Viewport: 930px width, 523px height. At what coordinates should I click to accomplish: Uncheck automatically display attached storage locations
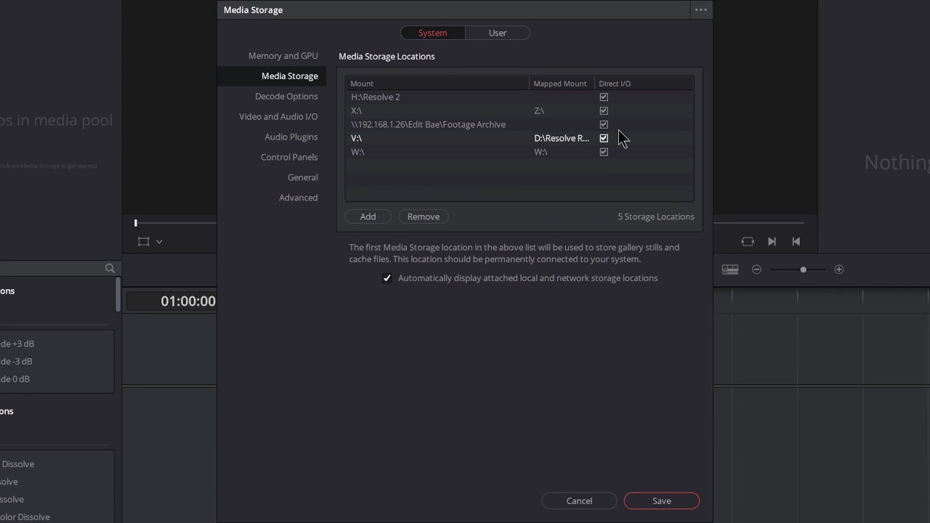(387, 278)
